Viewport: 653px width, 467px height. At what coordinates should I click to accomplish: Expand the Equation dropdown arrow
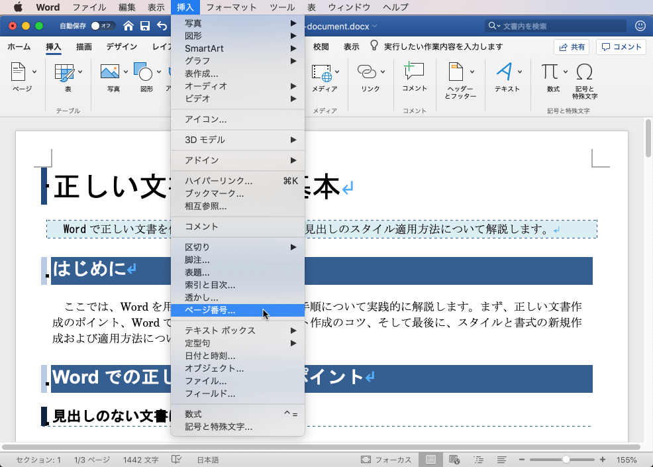566,72
